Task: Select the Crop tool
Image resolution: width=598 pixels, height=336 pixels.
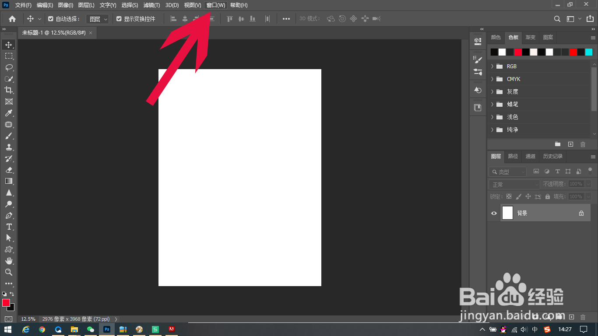Action: coord(8,90)
